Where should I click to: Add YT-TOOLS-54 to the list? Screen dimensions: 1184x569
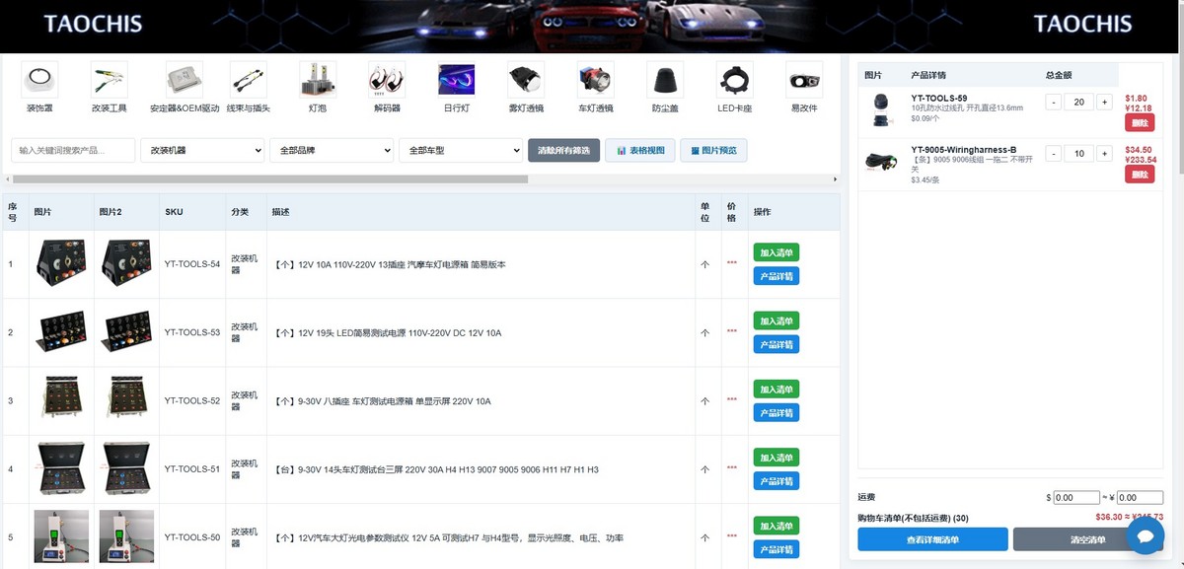click(x=777, y=252)
